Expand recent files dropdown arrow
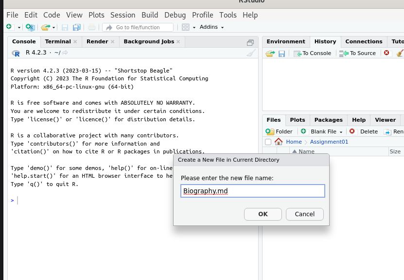 tap(53, 27)
